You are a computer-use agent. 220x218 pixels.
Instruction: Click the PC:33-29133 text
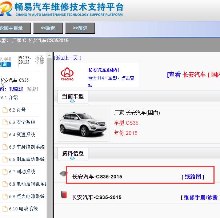25,60
